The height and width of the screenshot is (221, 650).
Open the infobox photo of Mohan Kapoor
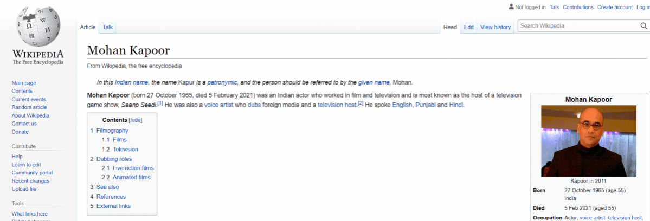coord(589,141)
